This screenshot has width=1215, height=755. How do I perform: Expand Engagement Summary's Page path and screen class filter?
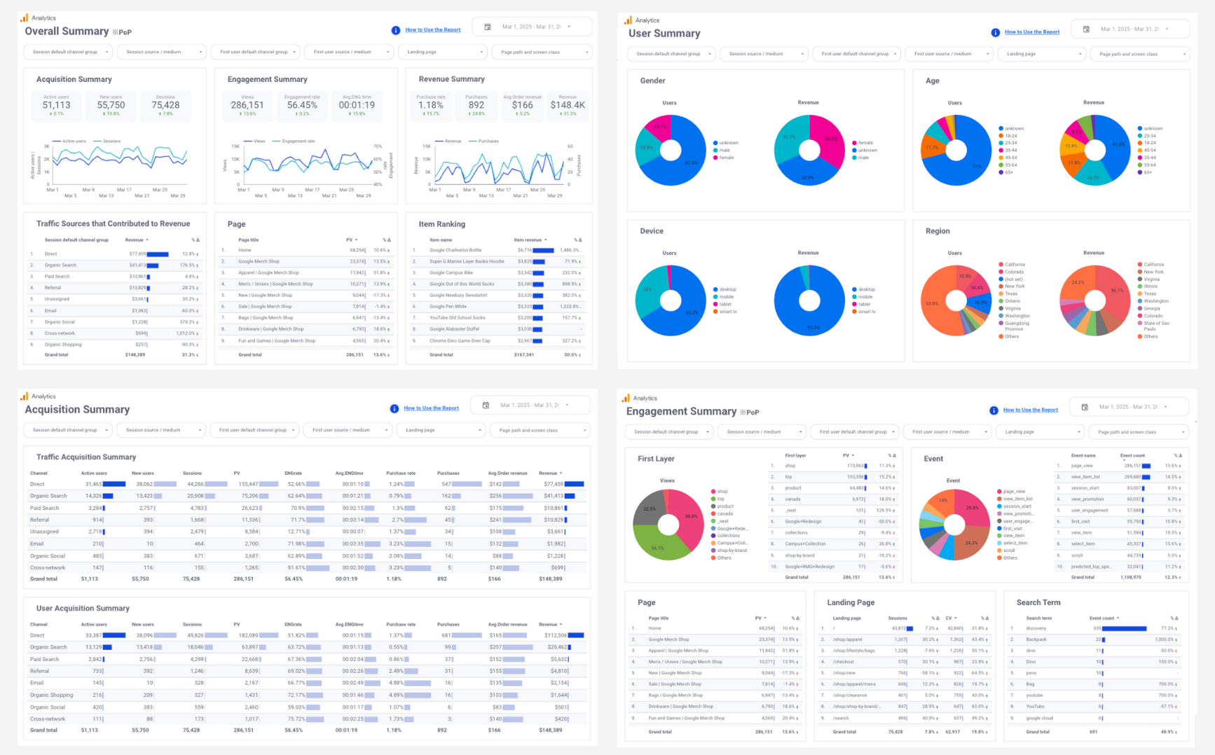tap(1139, 432)
